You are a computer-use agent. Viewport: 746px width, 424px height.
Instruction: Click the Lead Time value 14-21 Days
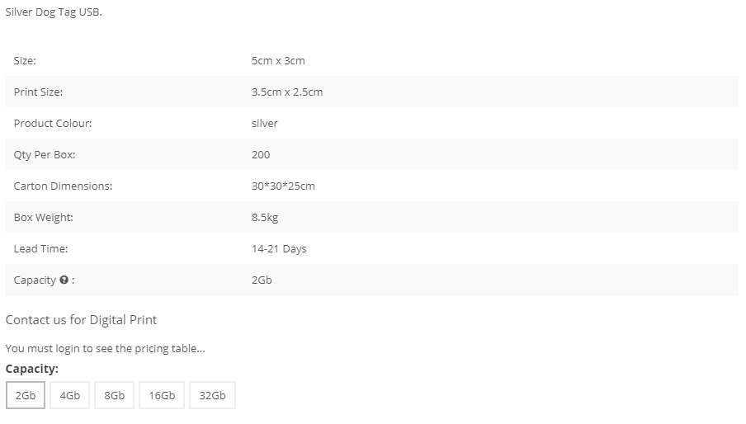[x=279, y=249]
